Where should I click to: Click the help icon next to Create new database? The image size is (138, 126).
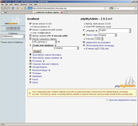(x=55, y=45)
